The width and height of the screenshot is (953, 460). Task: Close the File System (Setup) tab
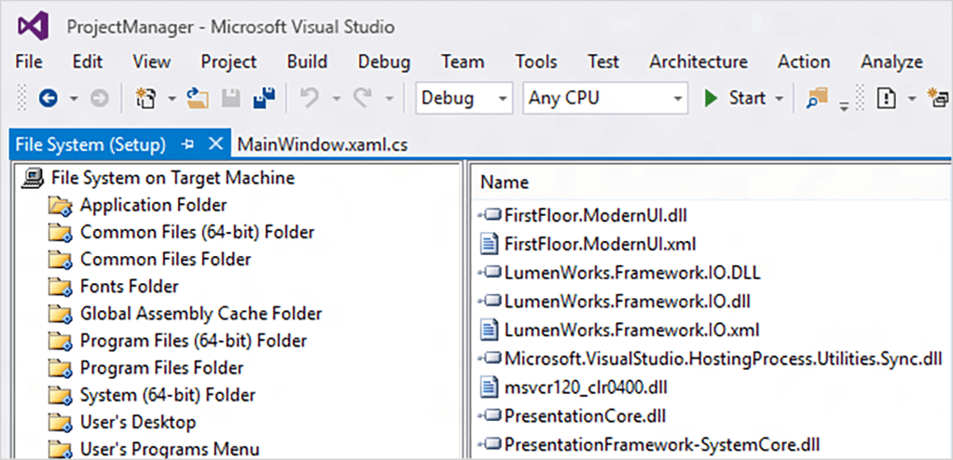click(215, 144)
